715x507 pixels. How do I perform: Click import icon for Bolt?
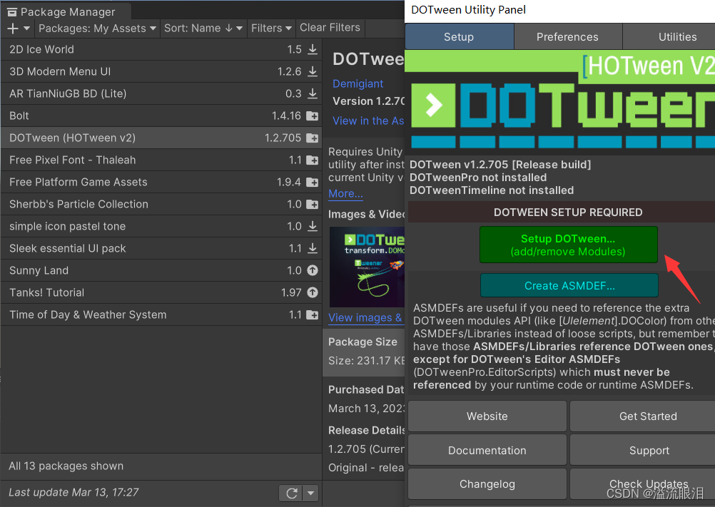[313, 116]
